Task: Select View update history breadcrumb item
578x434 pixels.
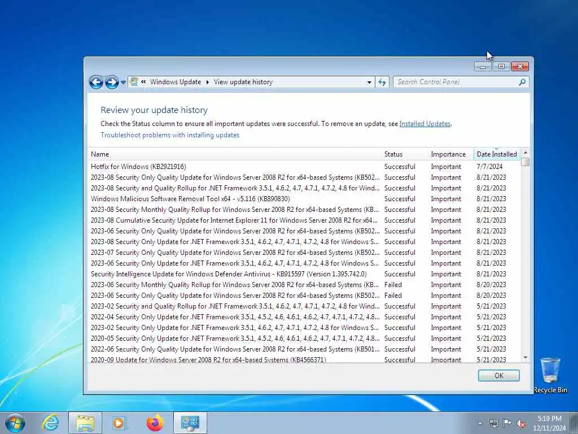Action: pos(243,82)
